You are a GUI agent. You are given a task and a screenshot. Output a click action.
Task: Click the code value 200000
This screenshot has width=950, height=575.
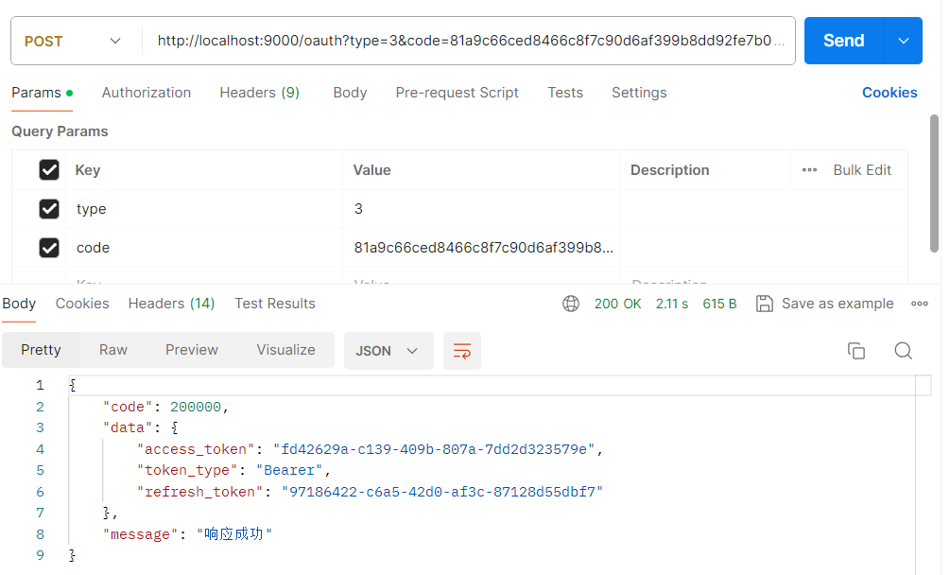[x=195, y=408]
